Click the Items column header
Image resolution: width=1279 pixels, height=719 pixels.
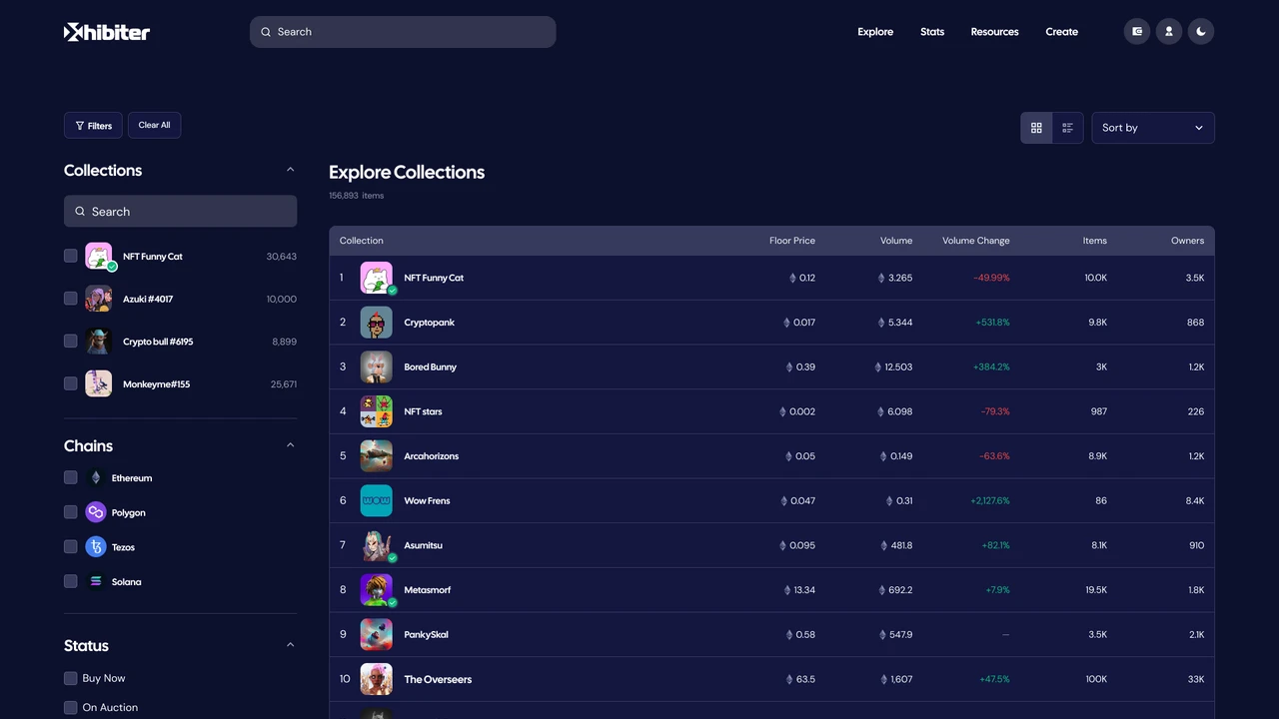[x=1095, y=241]
